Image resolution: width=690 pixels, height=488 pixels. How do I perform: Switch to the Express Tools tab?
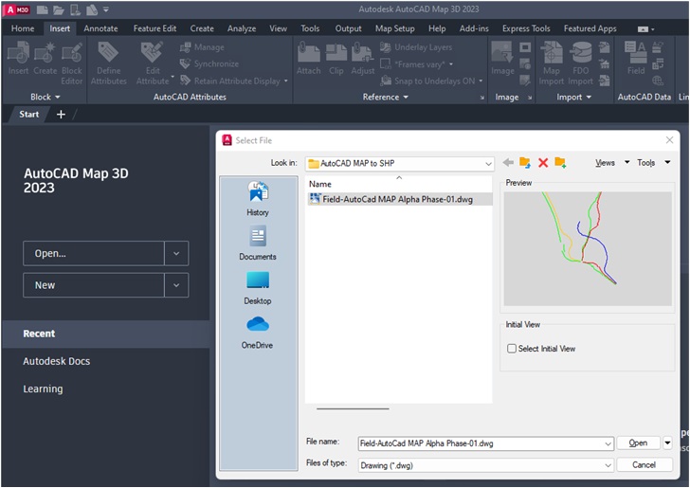pos(526,28)
